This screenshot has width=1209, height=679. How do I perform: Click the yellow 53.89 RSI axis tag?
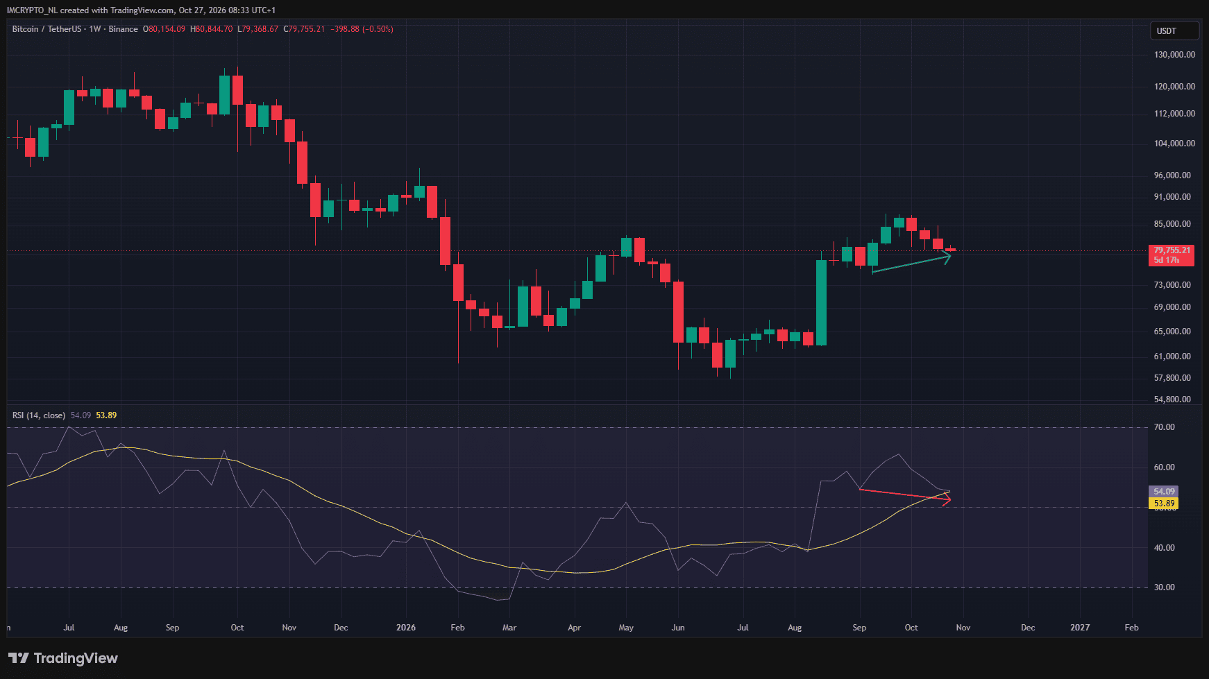click(x=1164, y=504)
